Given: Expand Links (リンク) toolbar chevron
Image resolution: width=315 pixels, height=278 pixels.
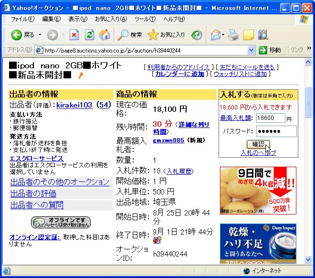Looking at the screenshot, I should click(309, 48).
